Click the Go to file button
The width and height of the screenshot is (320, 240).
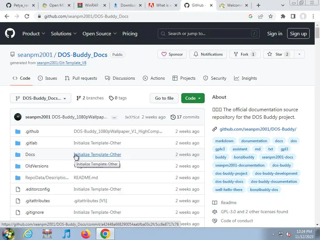[164, 98]
